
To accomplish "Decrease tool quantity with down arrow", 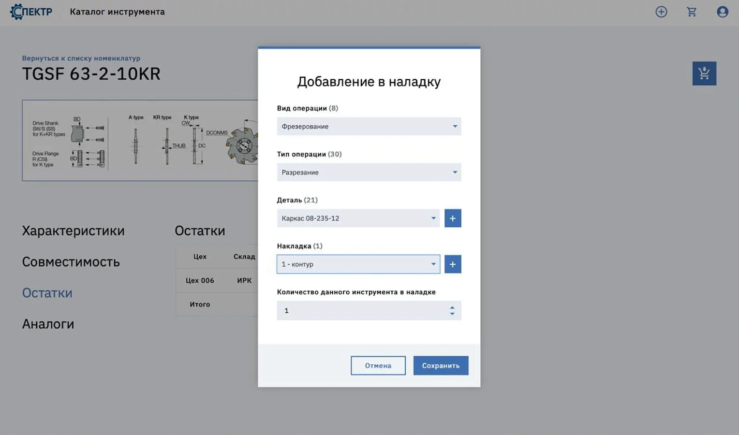I will tap(452, 314).
